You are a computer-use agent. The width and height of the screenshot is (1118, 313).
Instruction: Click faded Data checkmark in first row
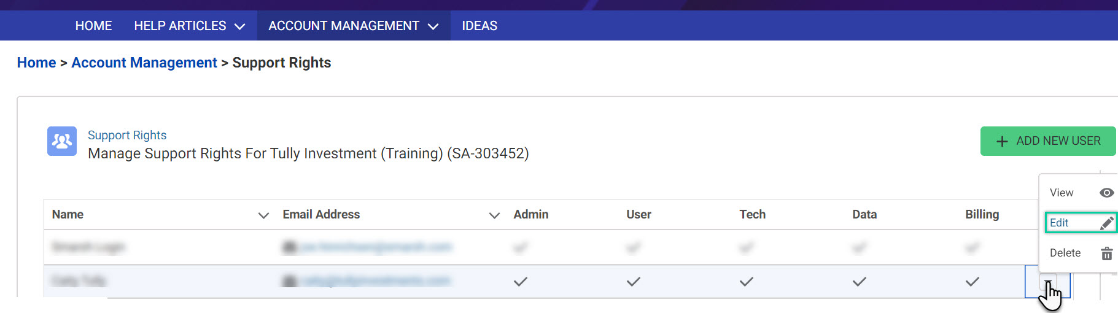click(860, 248)
